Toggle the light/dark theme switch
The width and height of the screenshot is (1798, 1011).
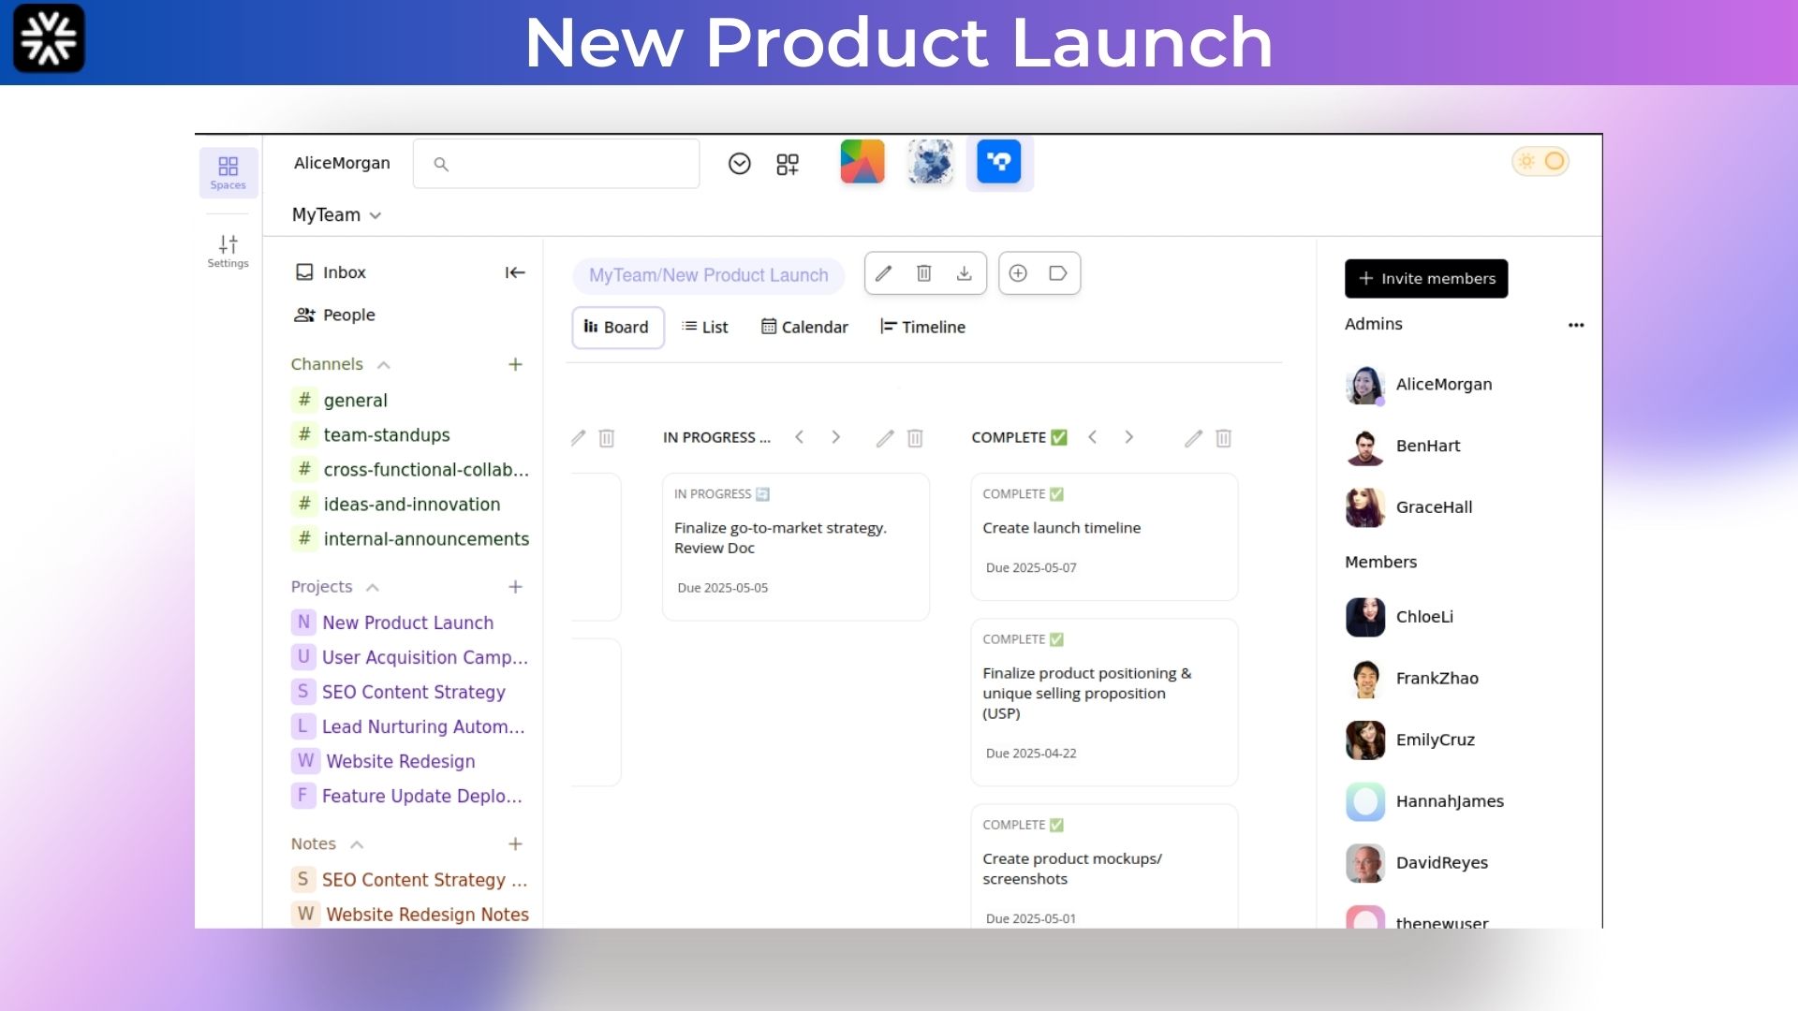pos(1540,162)
